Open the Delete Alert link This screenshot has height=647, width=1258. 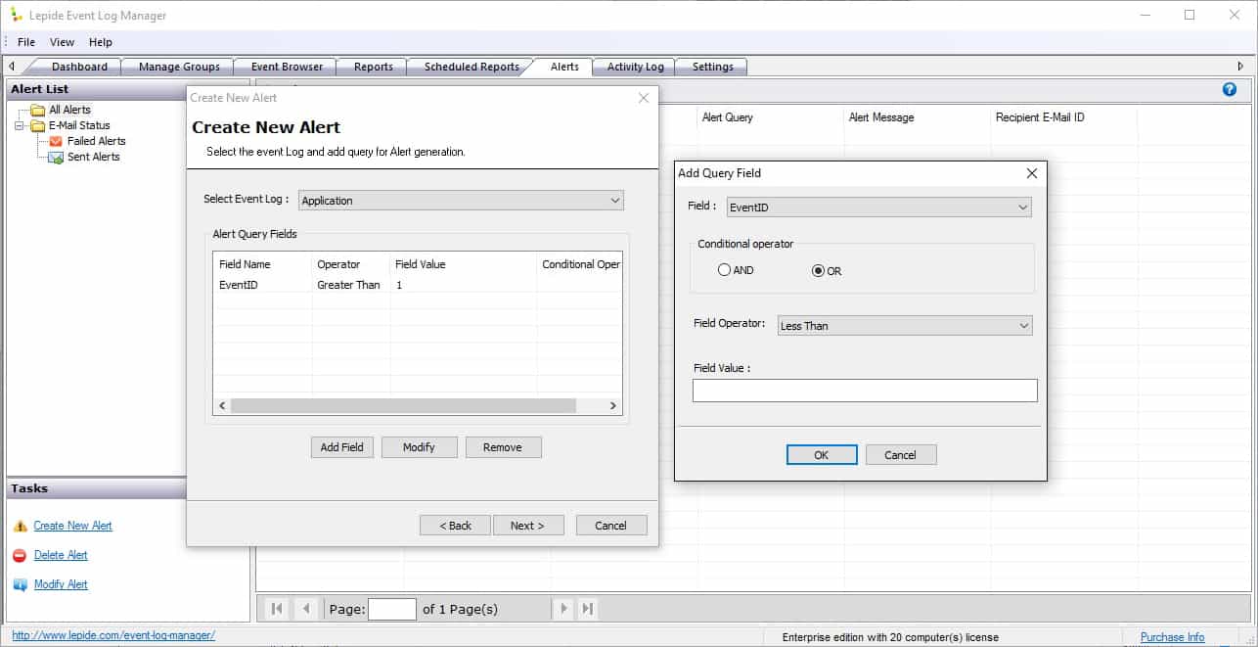click(x=61, y=556)
